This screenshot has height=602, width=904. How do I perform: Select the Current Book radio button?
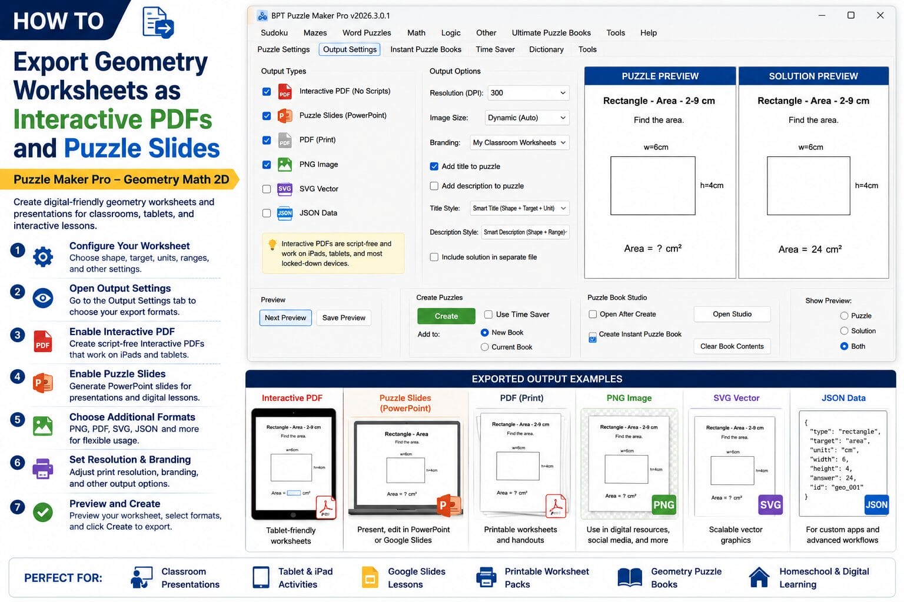point(485,347)
